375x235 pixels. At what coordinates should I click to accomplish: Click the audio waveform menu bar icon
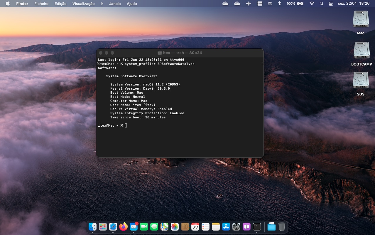click(249, 4)
